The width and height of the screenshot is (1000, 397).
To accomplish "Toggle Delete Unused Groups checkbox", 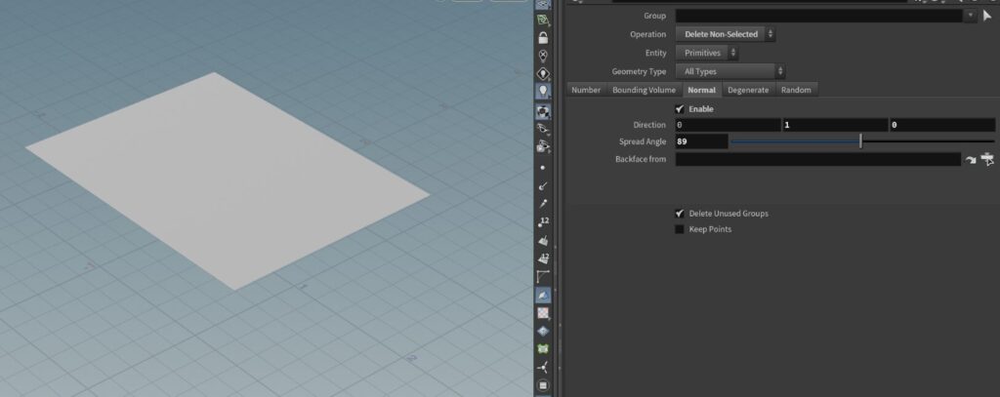I will [x=680, y=213].
